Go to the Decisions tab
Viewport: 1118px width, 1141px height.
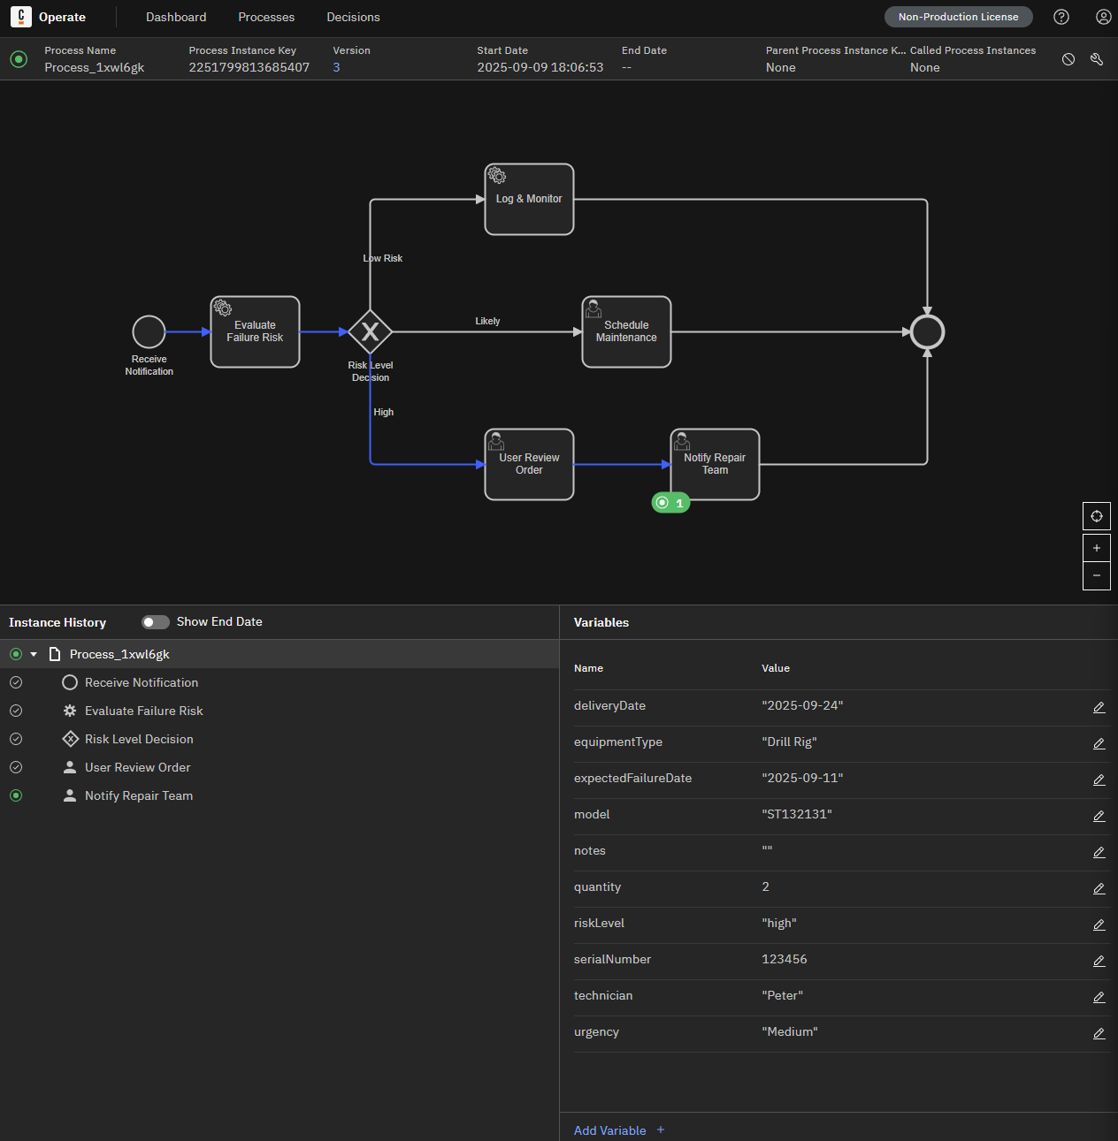(353, 17)
